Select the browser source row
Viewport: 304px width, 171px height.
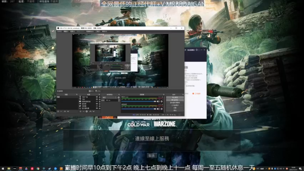point(90,106)
